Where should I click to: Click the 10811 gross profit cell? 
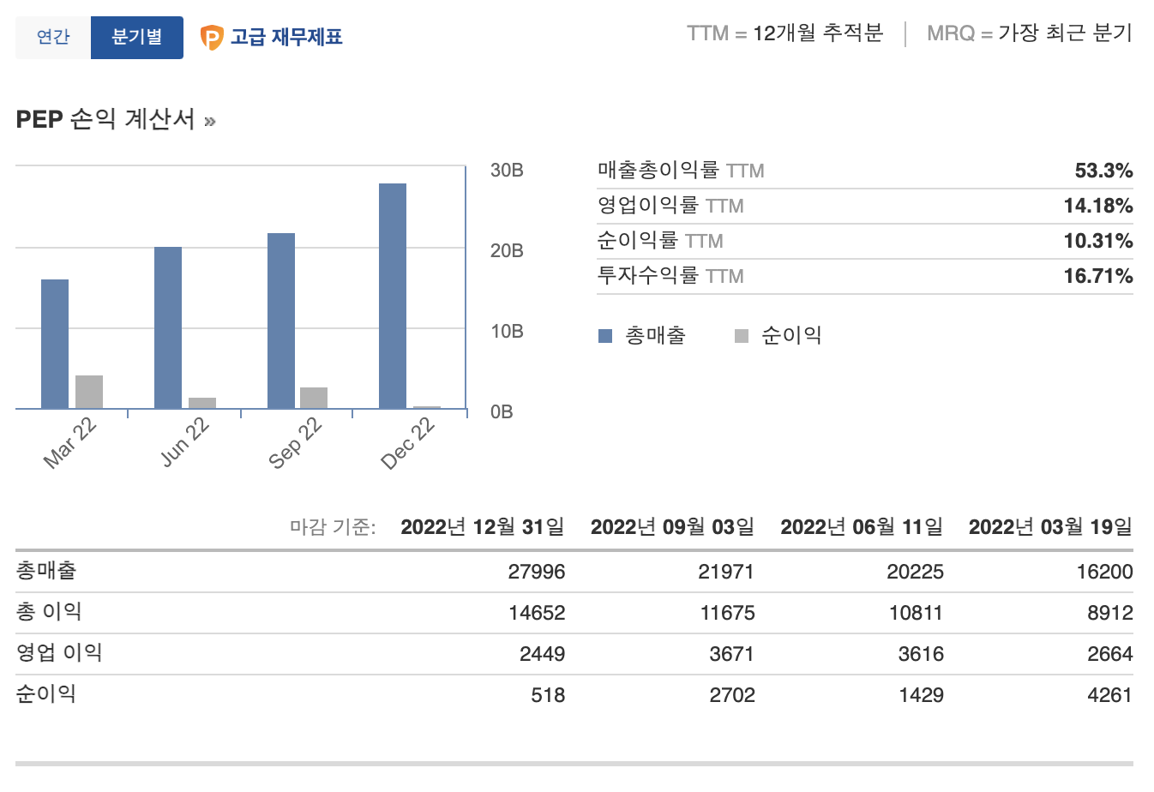point(916,613)
